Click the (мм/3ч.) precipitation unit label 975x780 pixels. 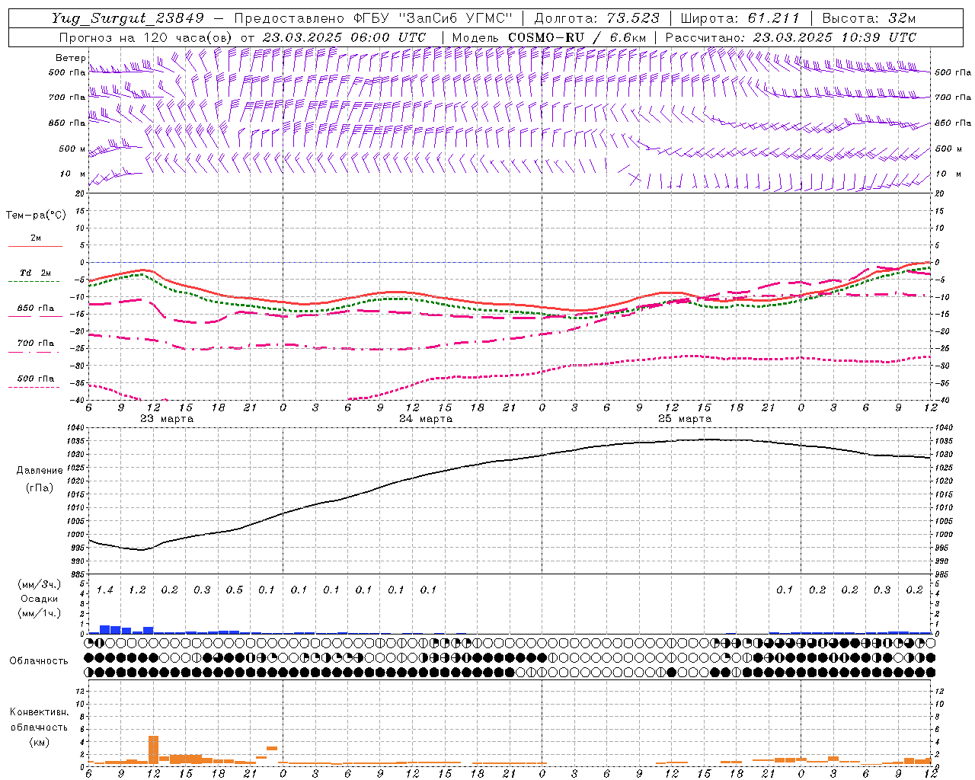(x=39, y=584)
